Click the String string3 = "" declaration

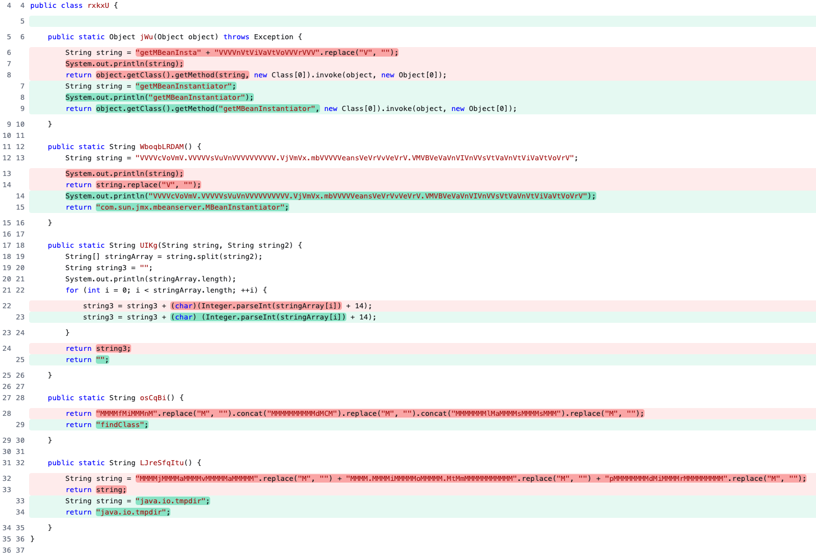click(x=109, y=268)
